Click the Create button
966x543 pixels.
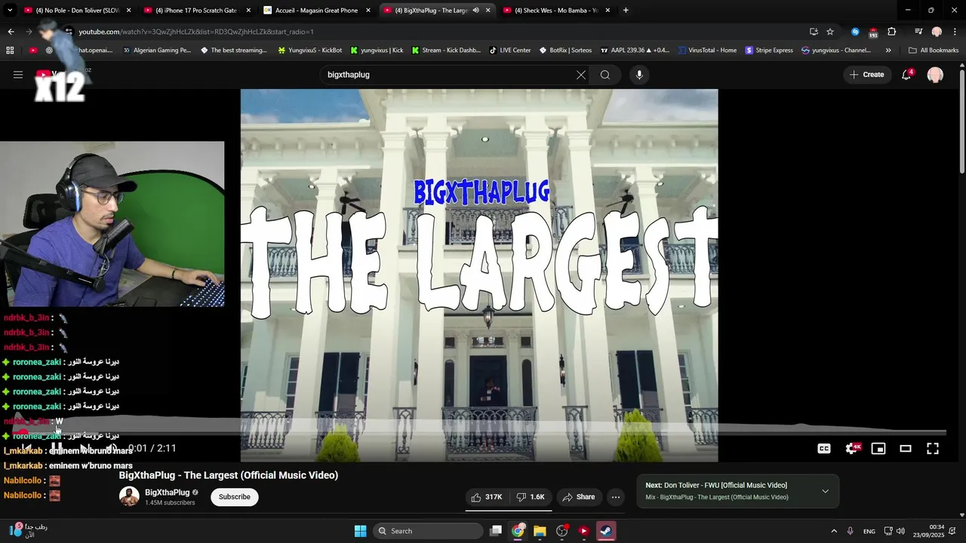(x=866, y=75)
